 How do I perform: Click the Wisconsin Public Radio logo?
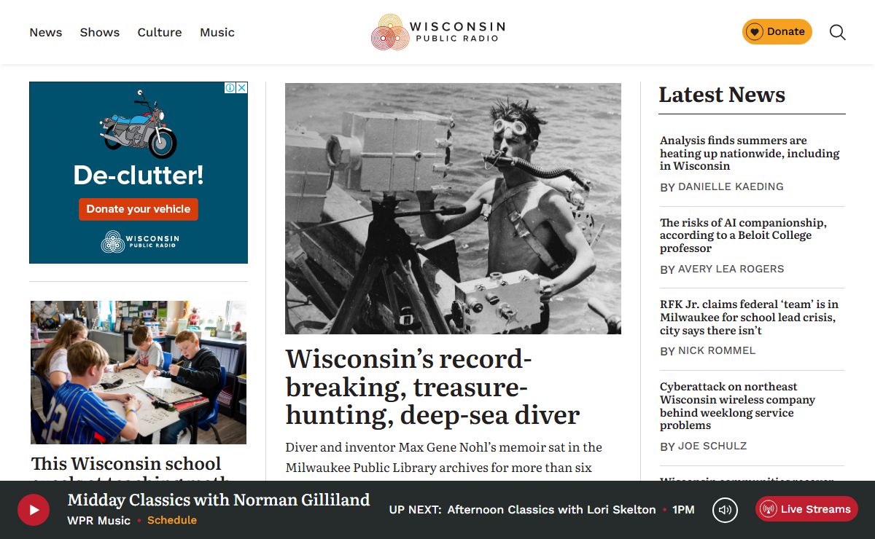(x=437, y=32)
